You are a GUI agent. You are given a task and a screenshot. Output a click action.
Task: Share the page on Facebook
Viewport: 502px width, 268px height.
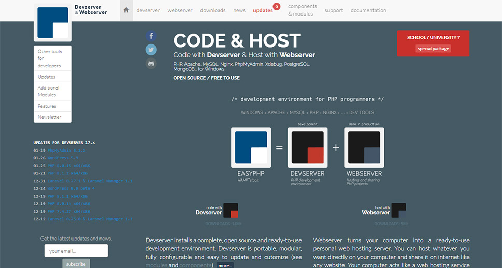[151, 36]
